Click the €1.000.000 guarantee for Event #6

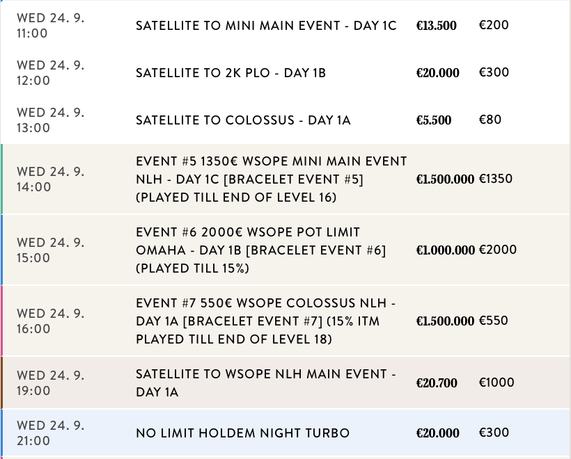pyautogui.click(x=445, y=250)
